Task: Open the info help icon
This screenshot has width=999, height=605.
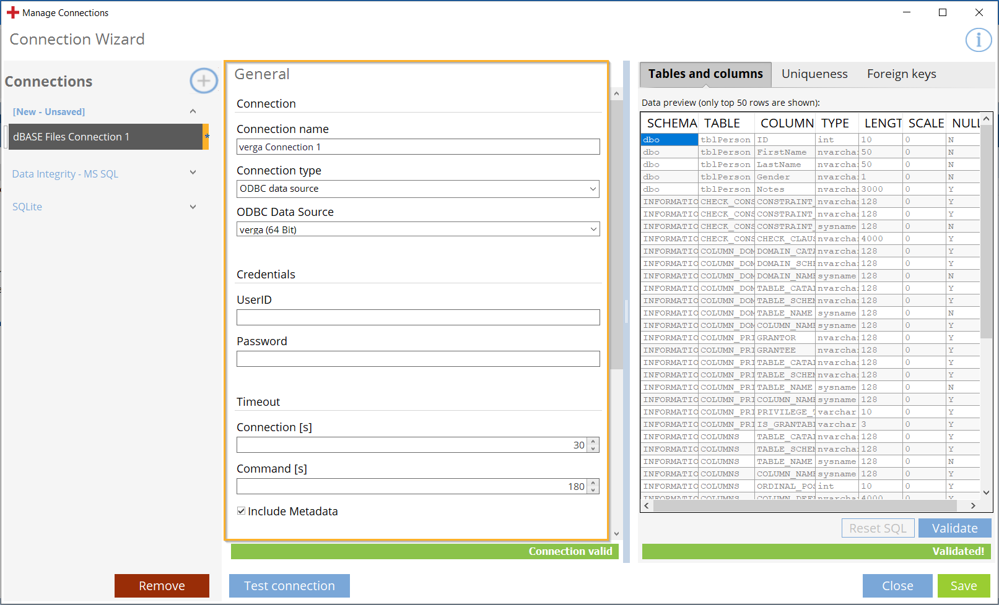Action: click(x=978, y=40)
